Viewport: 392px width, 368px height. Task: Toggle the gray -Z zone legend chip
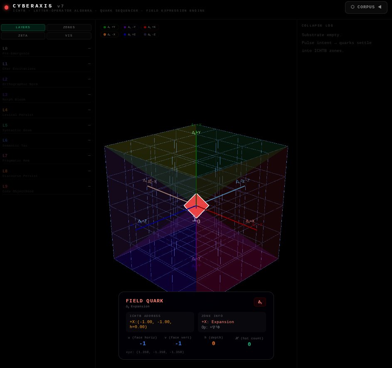pos(150,34)
